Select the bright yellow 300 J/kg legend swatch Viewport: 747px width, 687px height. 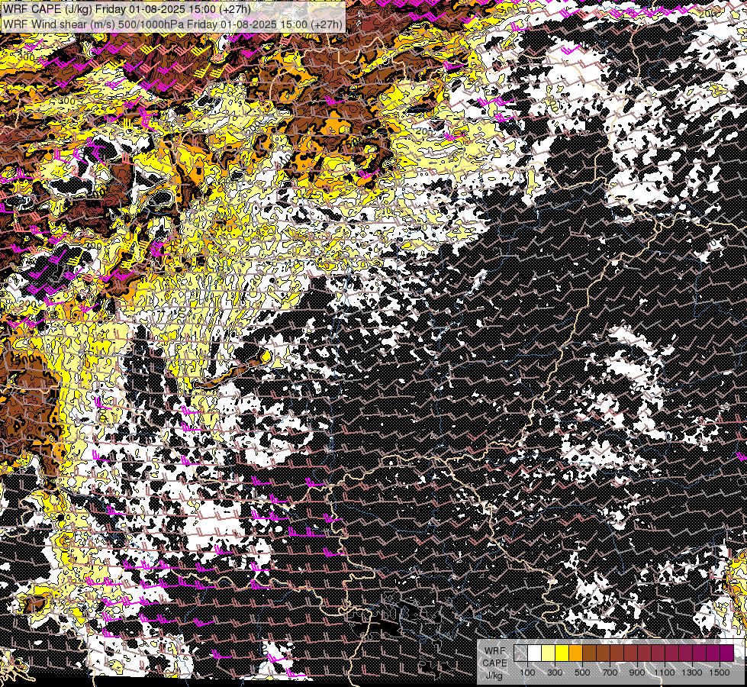coord(562,653)
